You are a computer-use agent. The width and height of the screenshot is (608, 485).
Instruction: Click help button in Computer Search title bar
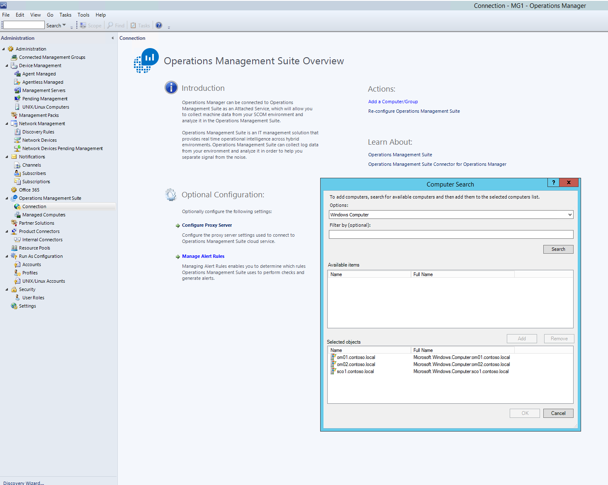point(553,182)
